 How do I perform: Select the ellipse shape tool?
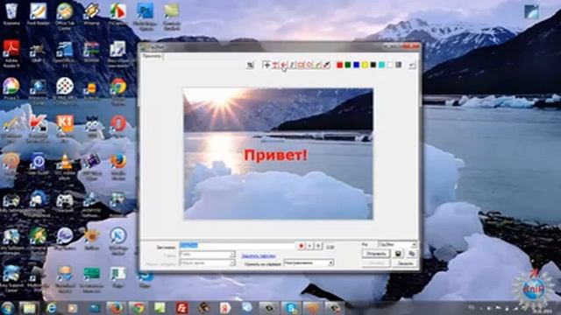coord(309,65)
